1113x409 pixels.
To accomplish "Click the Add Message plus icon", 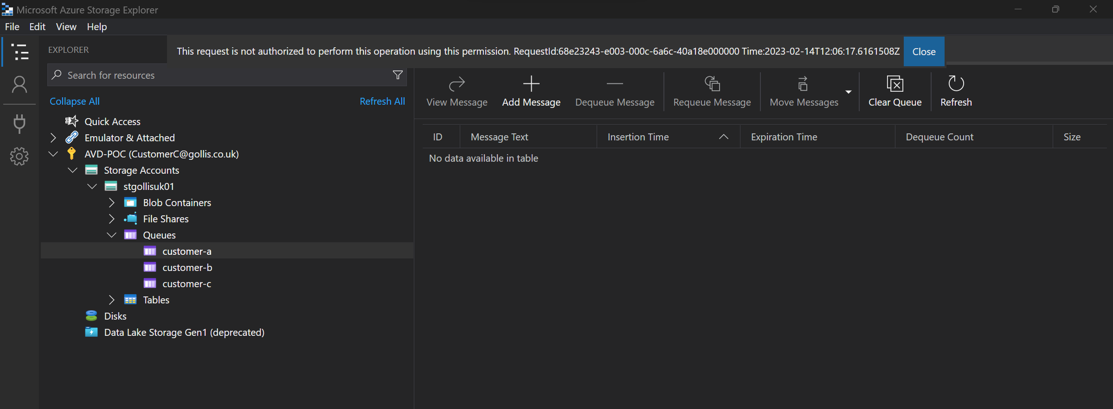I will 531,84.
